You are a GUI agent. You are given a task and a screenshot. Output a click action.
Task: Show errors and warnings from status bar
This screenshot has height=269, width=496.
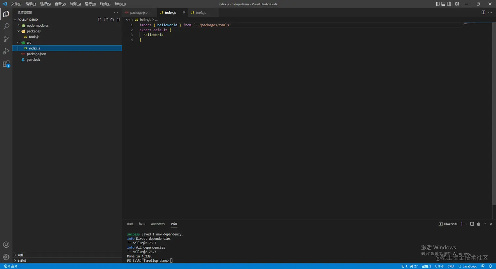(10, 266)
